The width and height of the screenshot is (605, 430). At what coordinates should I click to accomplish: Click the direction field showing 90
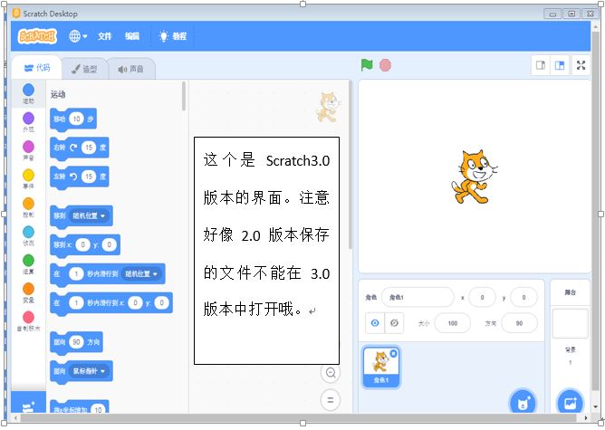[519, 323]
